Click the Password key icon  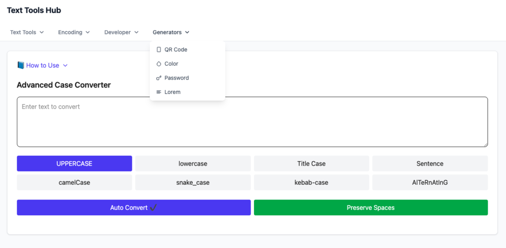coord(159,78)
